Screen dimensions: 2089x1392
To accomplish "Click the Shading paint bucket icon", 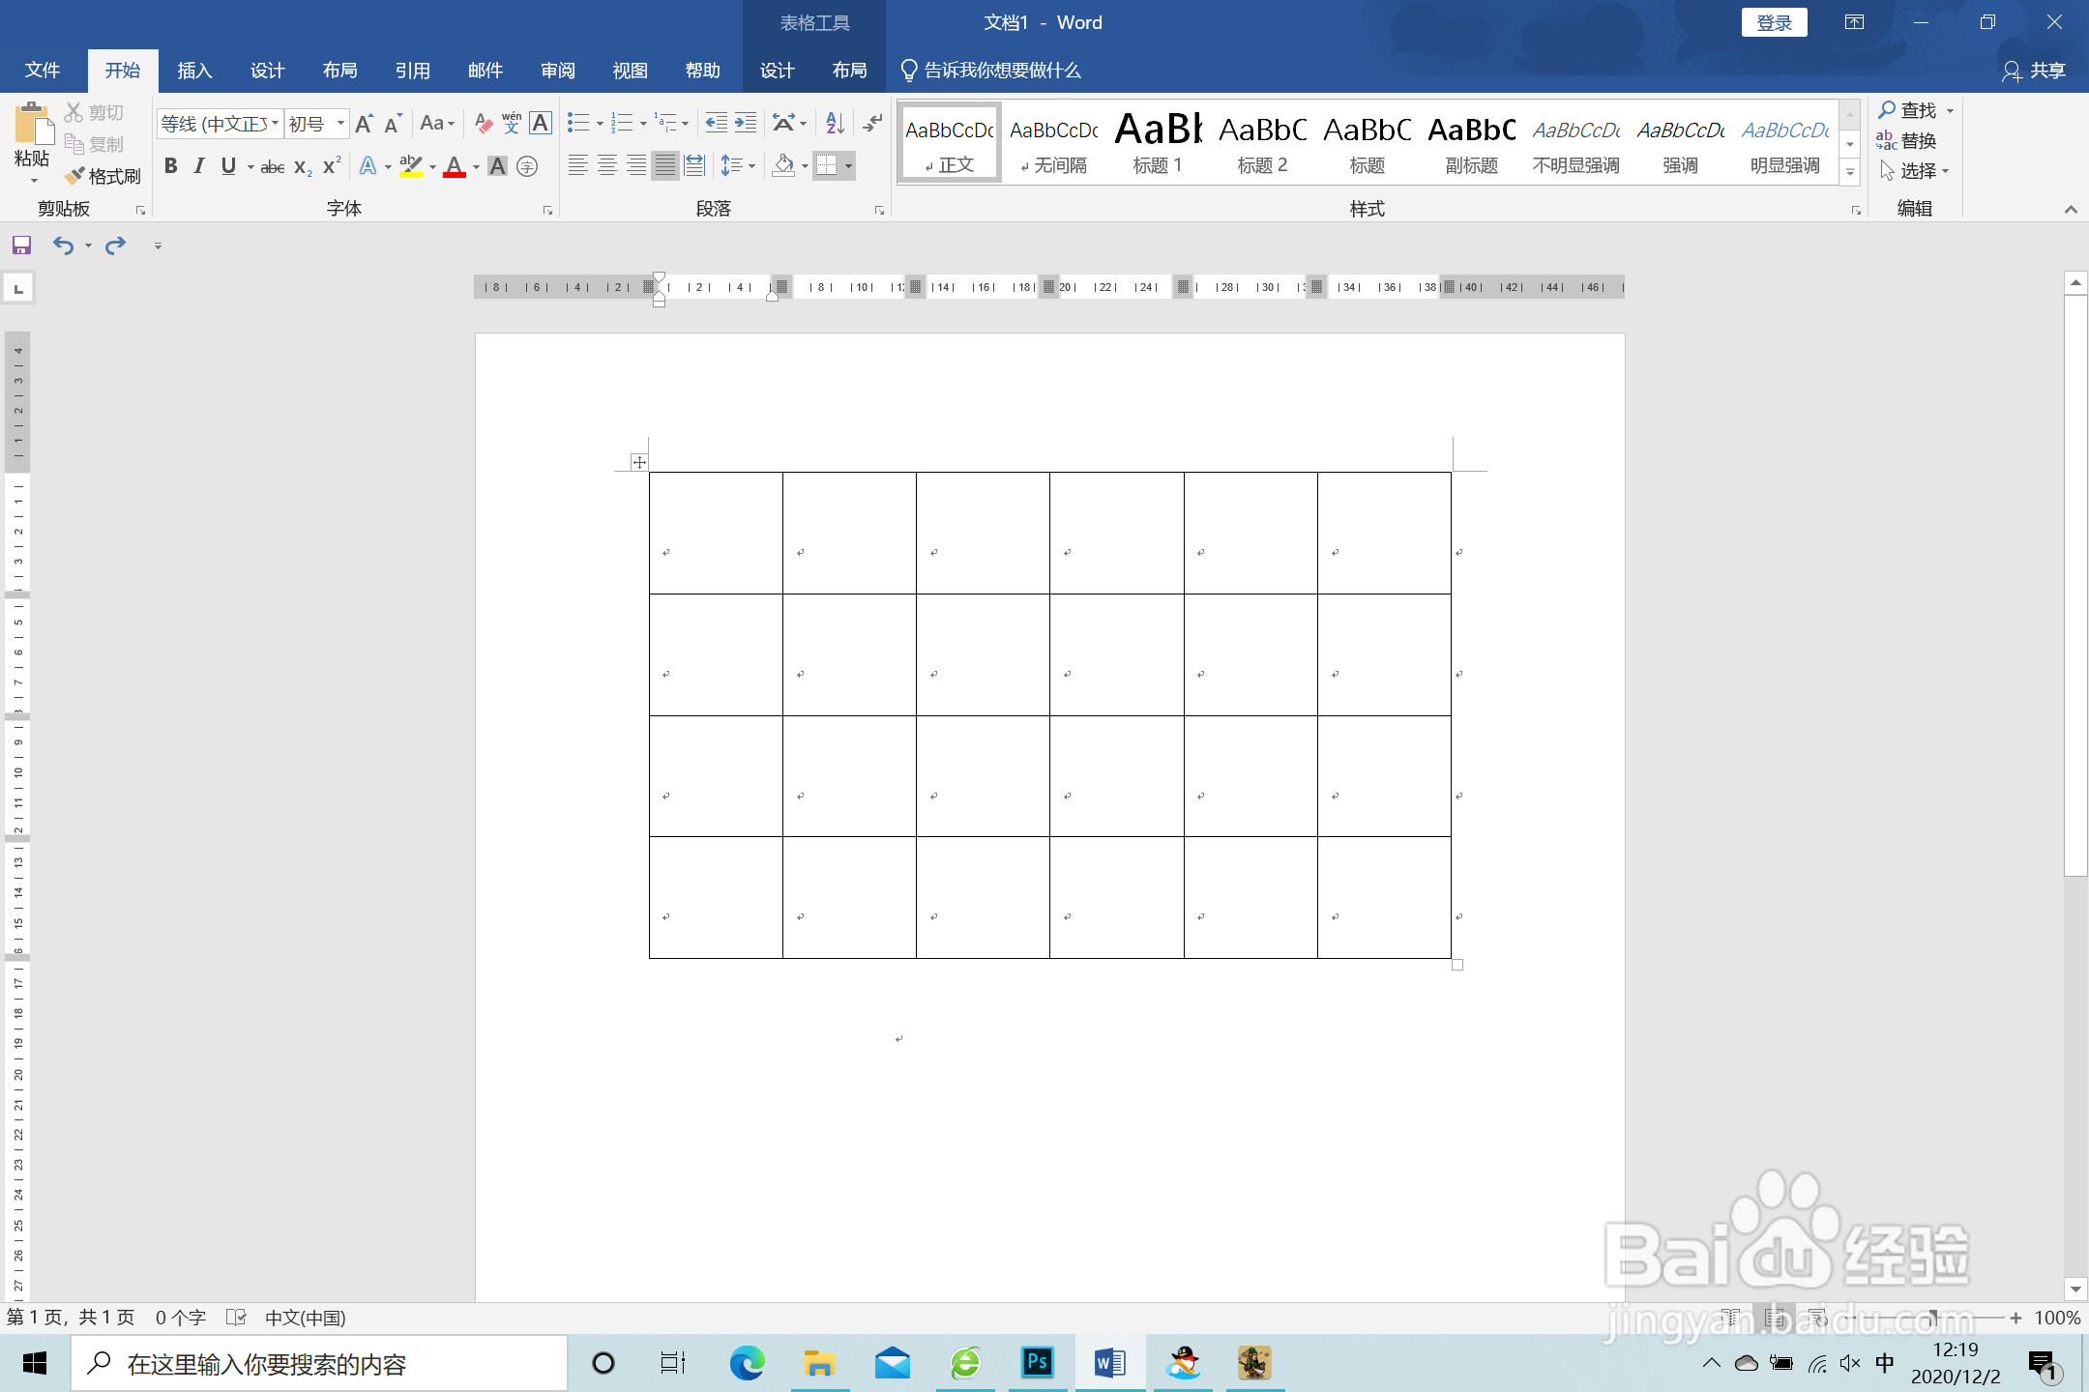I will click(783, 166).
